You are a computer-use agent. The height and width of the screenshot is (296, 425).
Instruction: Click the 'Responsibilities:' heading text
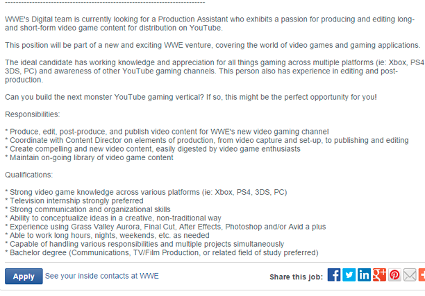pyautogui.click(x=33, y=114)
